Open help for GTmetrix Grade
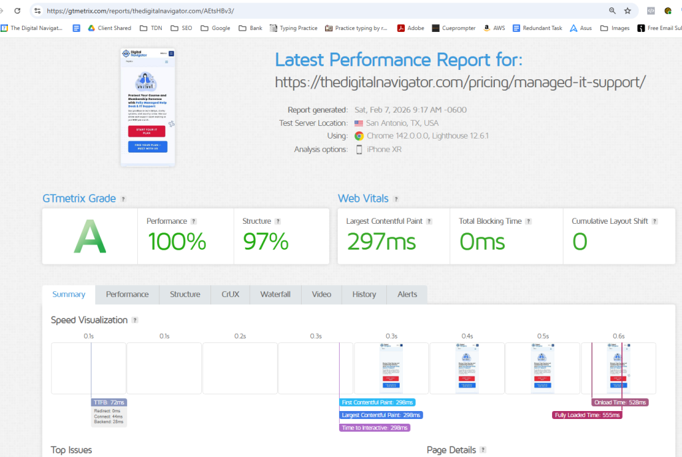Viewport: 682px width, 457px height. click(x=123, y=199)
